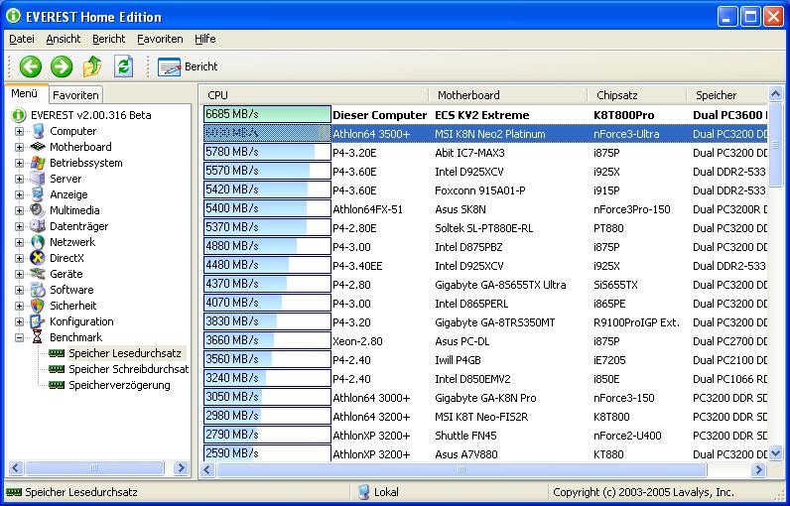Screen dimensions: 790x506
Task: Select the Iwill P4GB row
Action: pos(485,359)
